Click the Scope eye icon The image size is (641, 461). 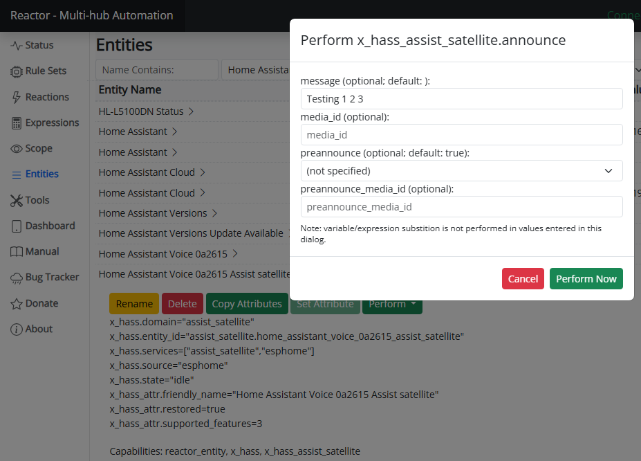[x=17, y=149]
